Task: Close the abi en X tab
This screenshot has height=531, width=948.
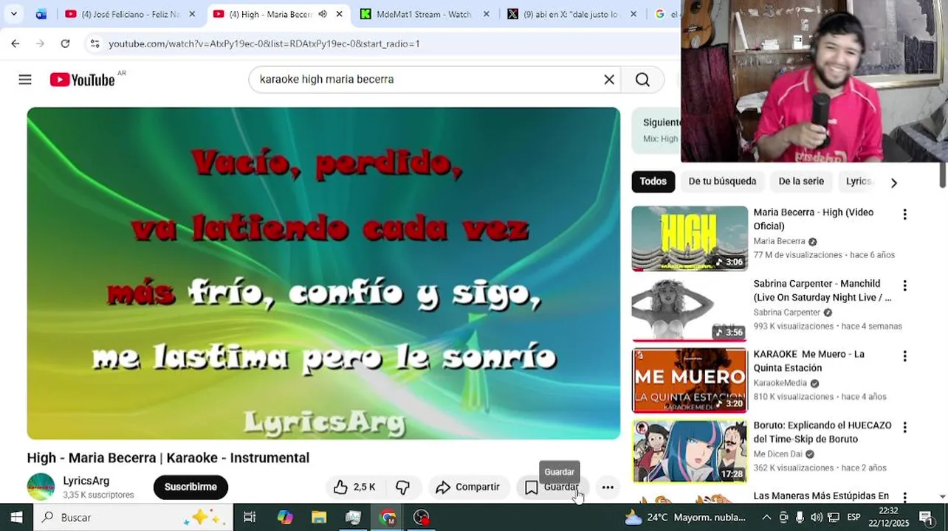Action: (x=633, y=14)
